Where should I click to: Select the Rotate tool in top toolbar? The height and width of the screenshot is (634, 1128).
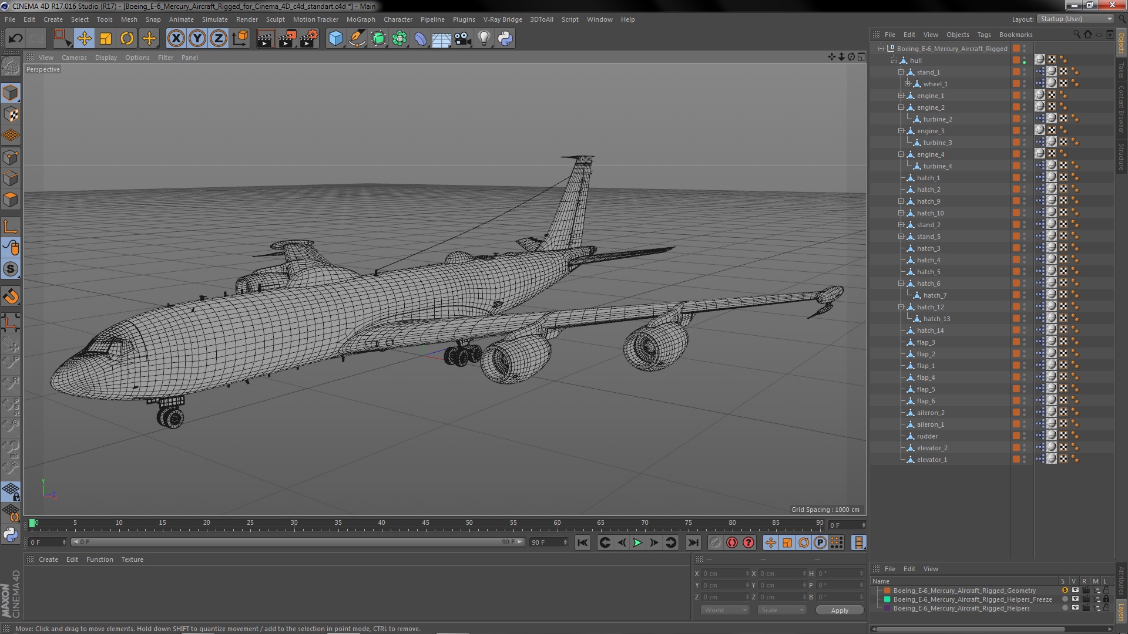click(x=127, y=39)
